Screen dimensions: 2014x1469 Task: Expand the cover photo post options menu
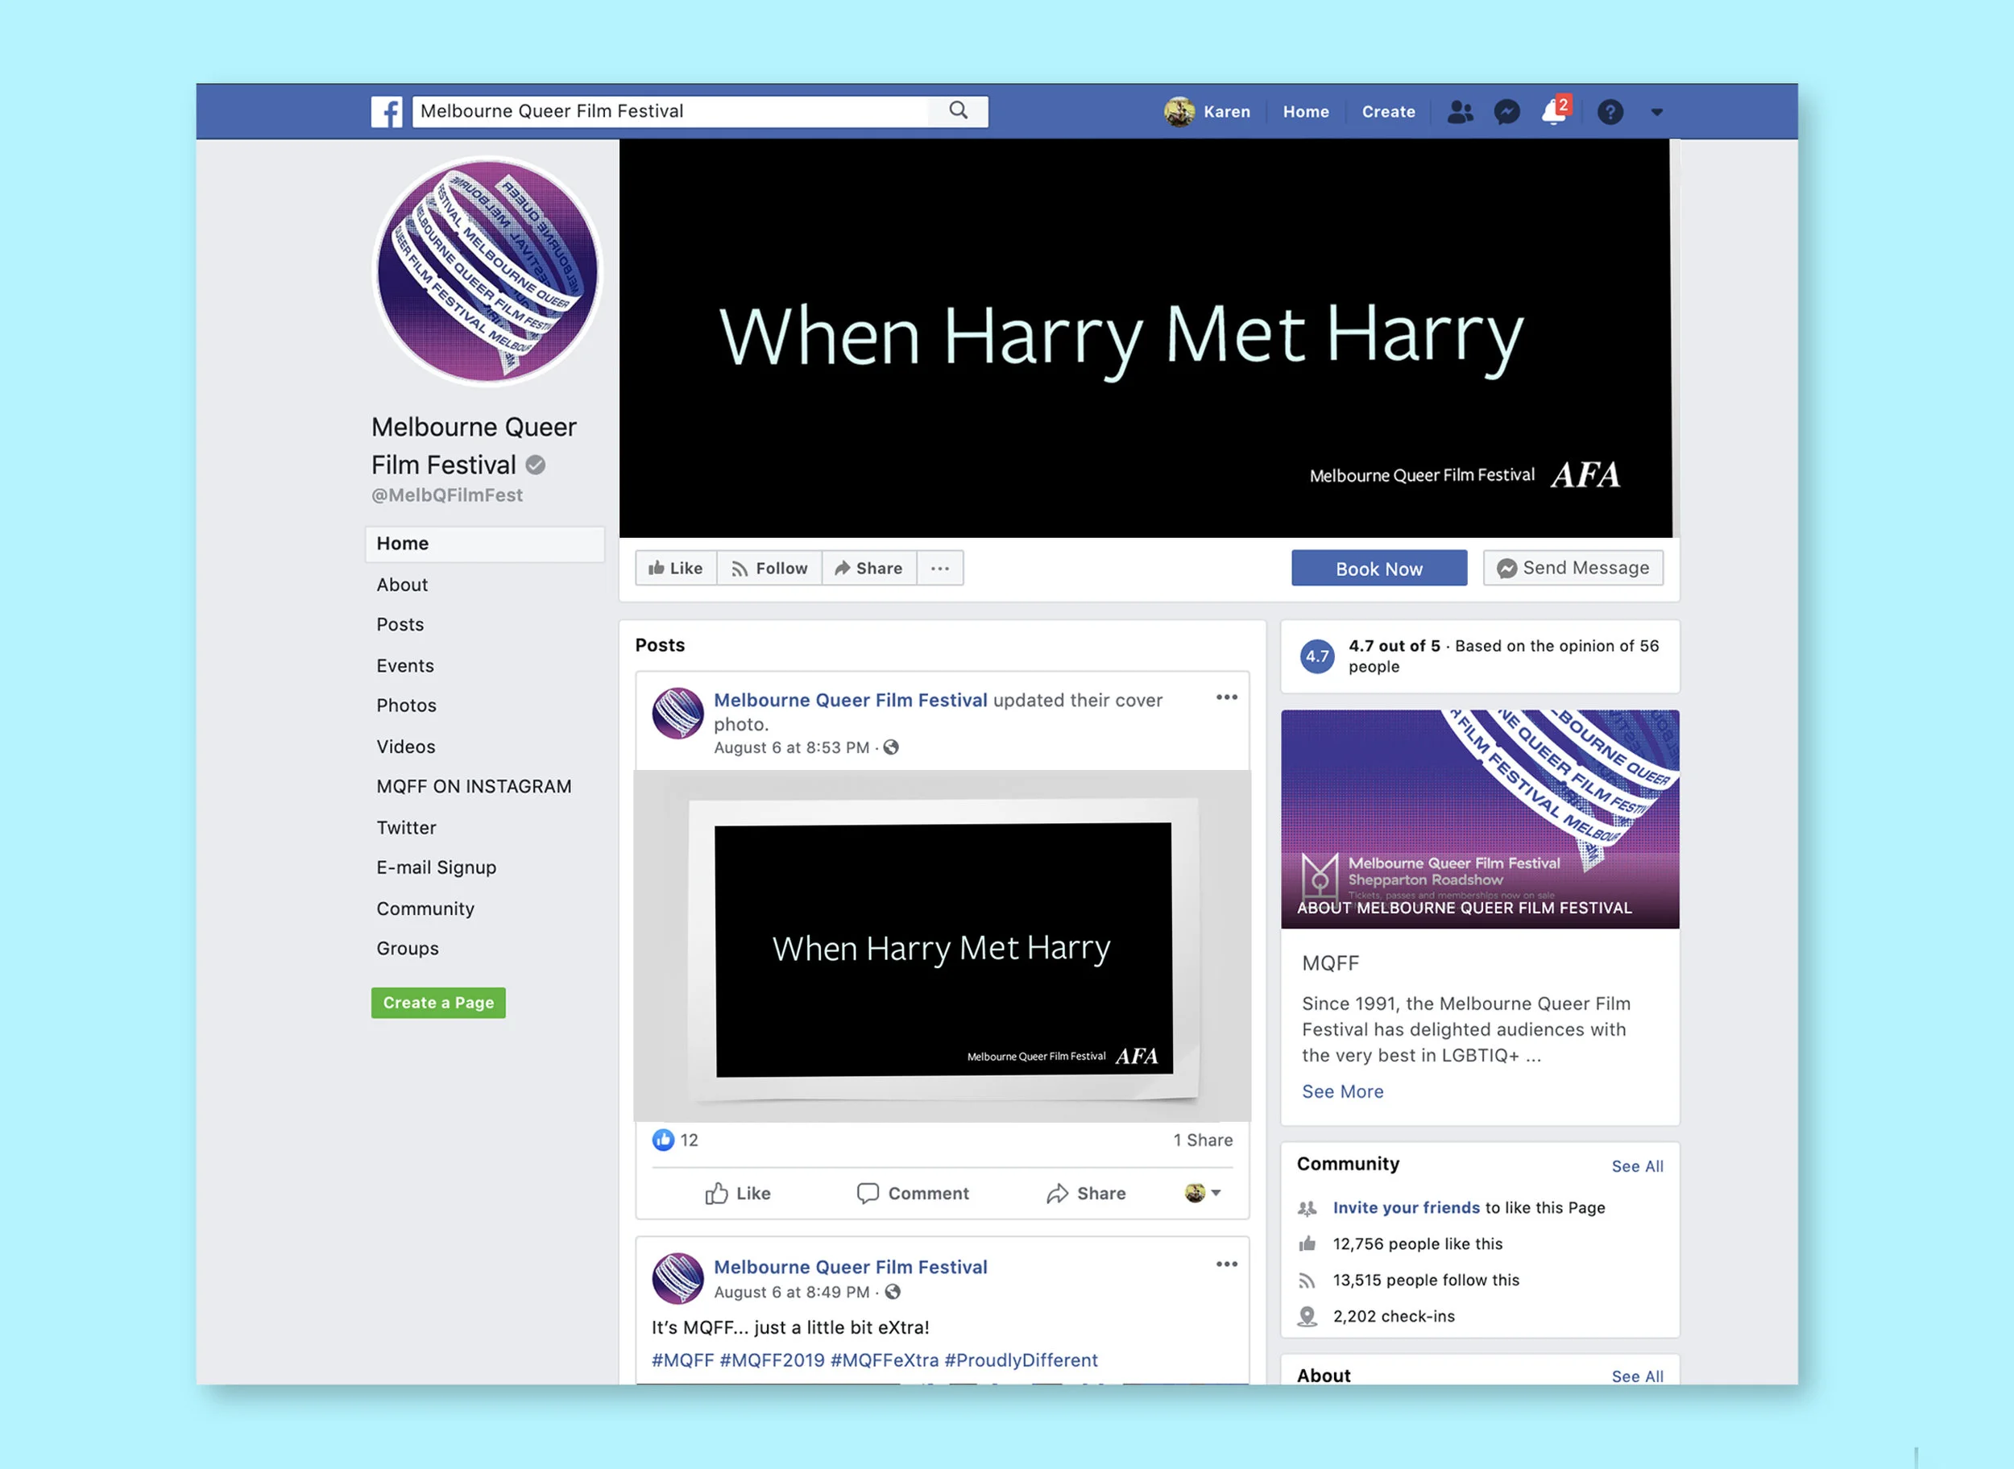point(1227,697)
